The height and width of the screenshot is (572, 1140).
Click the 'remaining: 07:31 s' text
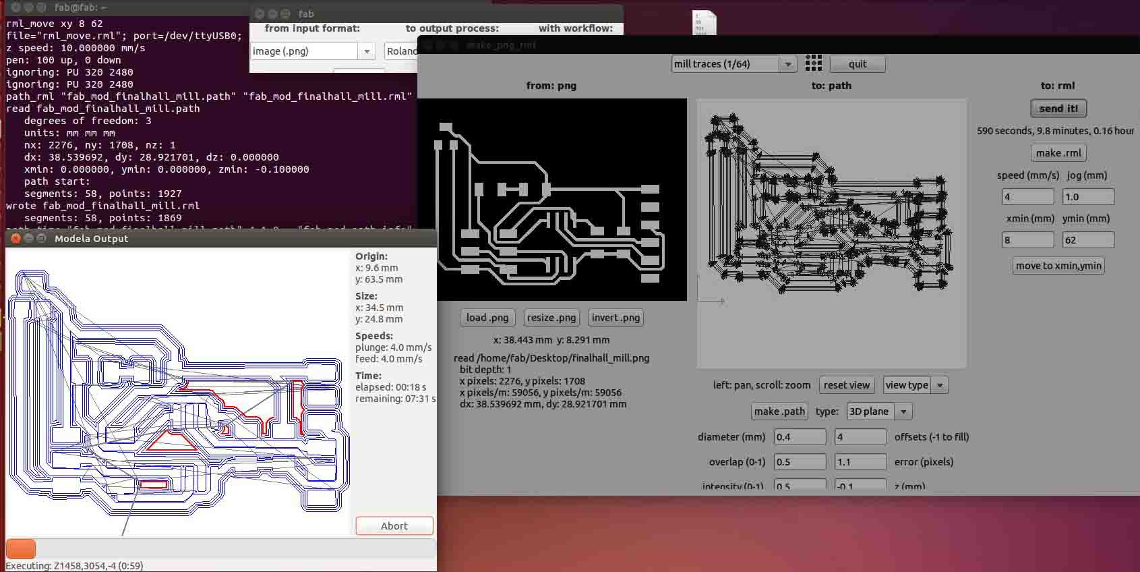click(395, 399)
